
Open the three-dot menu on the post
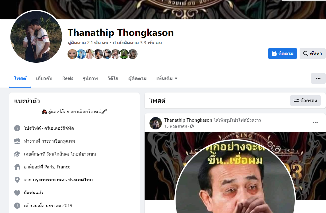tap(315, 123)
